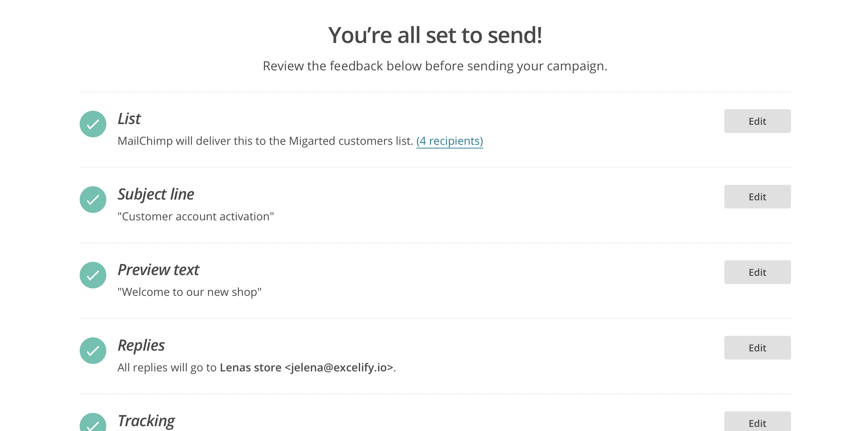Click the Lenas store reply address
The image size is (844, 431).
[x=306, y=368]
